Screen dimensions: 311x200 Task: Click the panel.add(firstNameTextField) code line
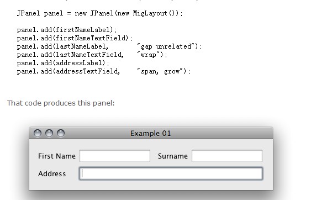pyautogui.click(x=75, y=38)
